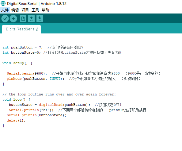Image resolution: width=182 pixels, height=151 pixels.
Task: Open the 工具 menu
Action: click(35, 10)
